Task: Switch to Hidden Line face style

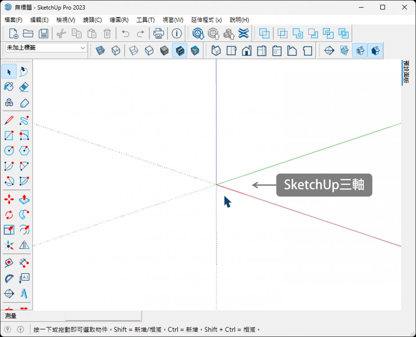Action: (149, 51)
